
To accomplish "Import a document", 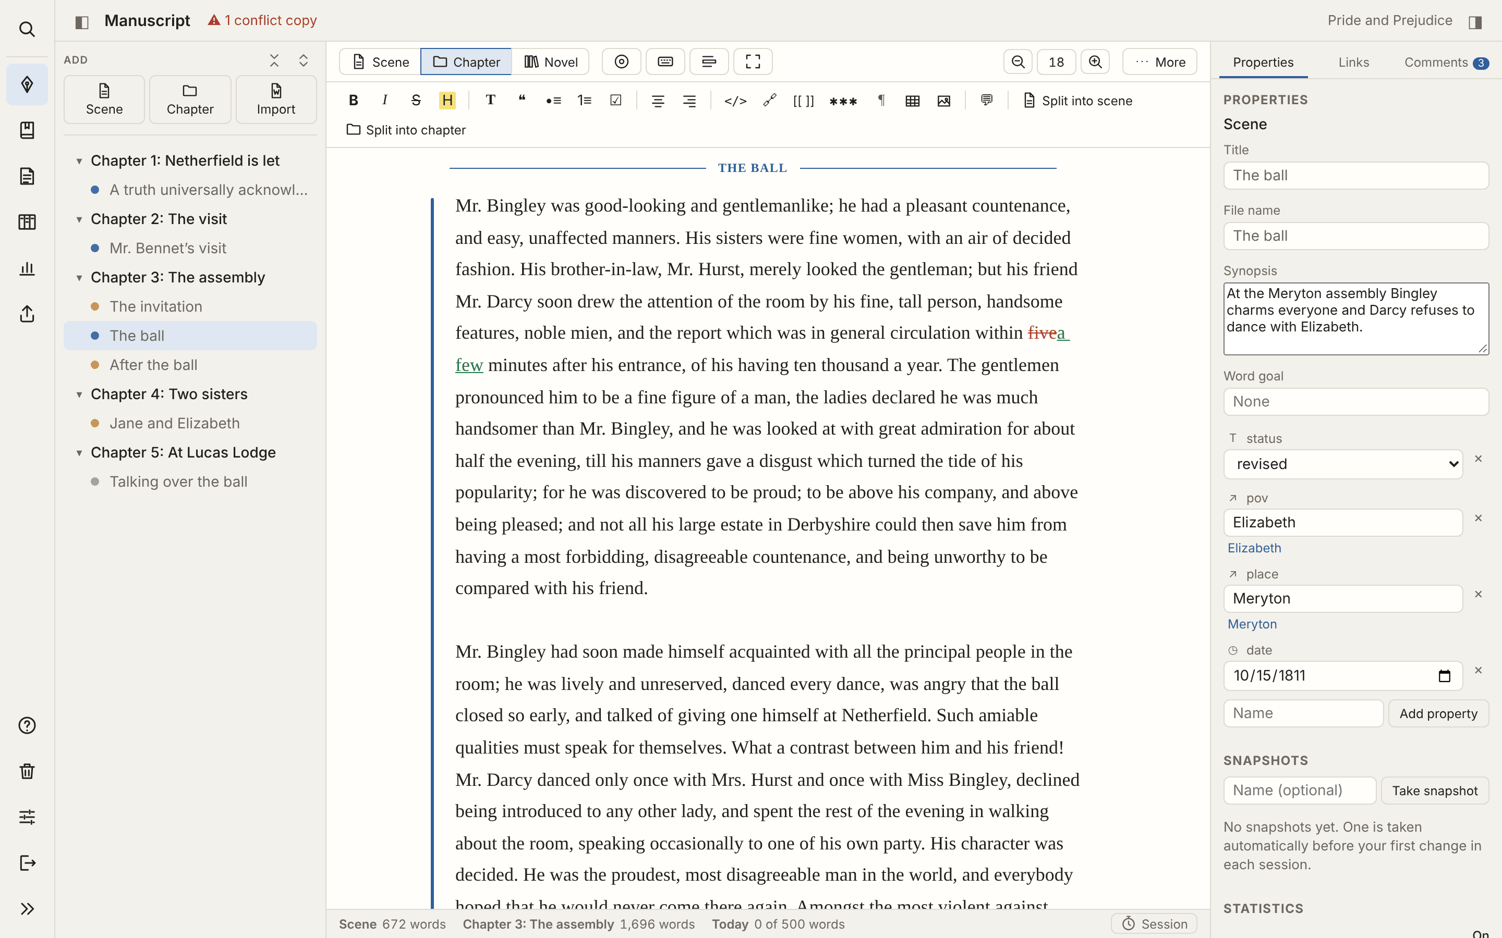I will (x=276, y=100).
